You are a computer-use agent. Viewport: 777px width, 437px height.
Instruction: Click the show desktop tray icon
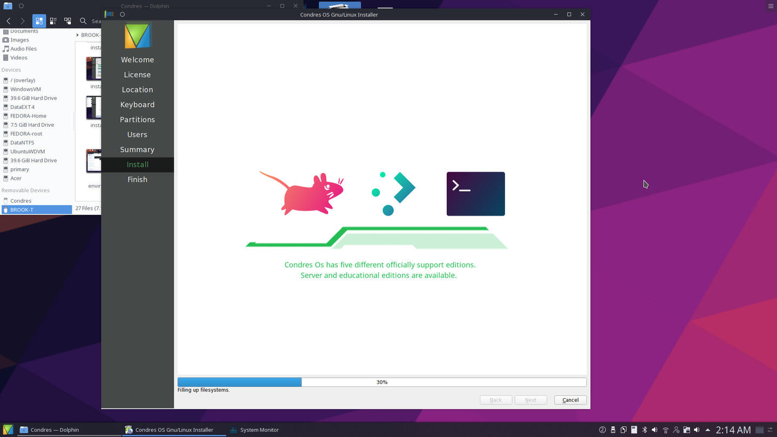pos(759,430)
